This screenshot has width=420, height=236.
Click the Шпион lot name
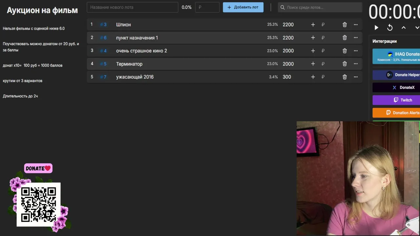click(x=123, y=25)
